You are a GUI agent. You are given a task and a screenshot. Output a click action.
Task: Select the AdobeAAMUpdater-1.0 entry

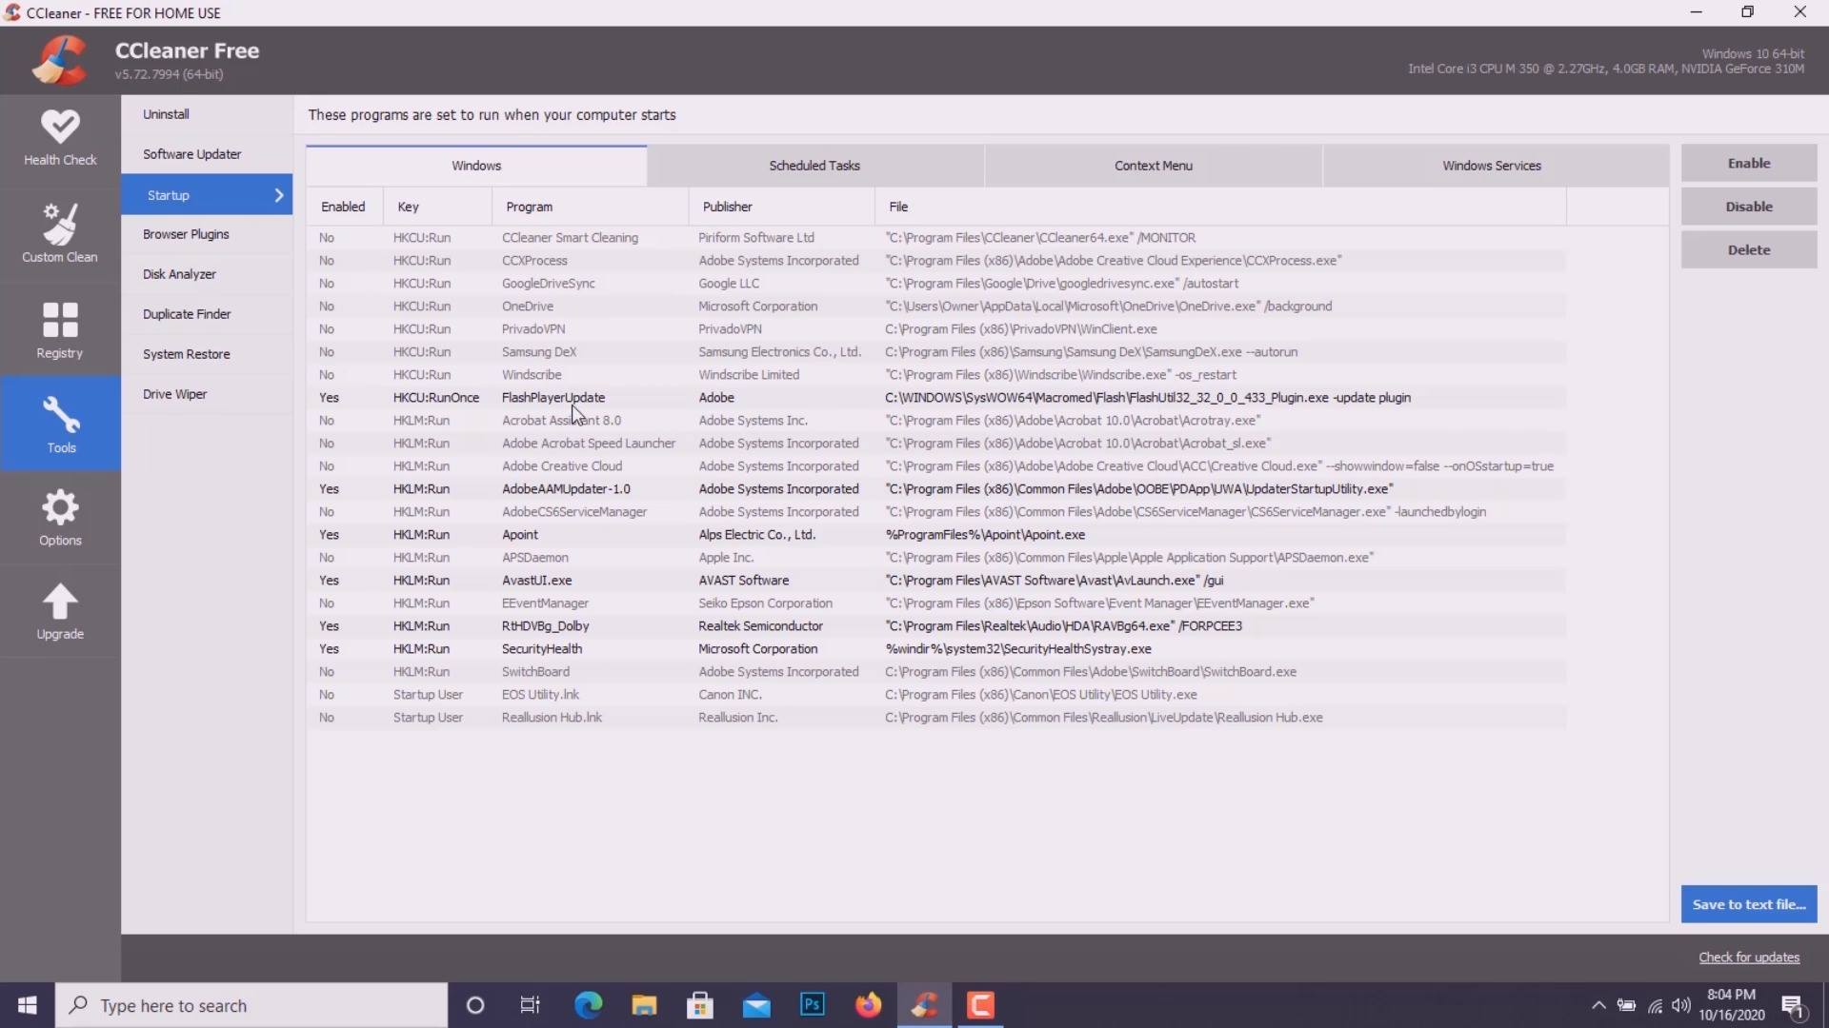pyautogui.click(x=936, y=489)
